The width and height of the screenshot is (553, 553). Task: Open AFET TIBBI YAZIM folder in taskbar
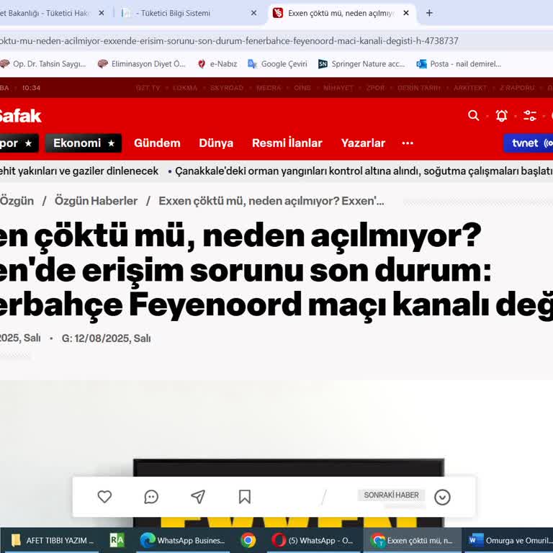pos(53,540)
